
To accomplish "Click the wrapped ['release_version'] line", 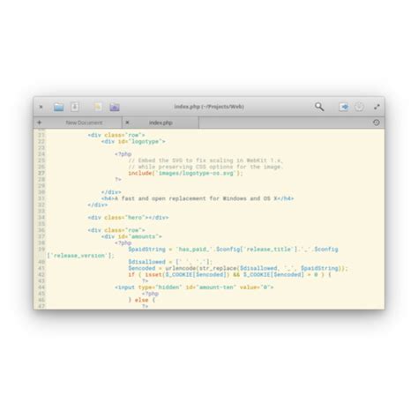I will 80,256.
